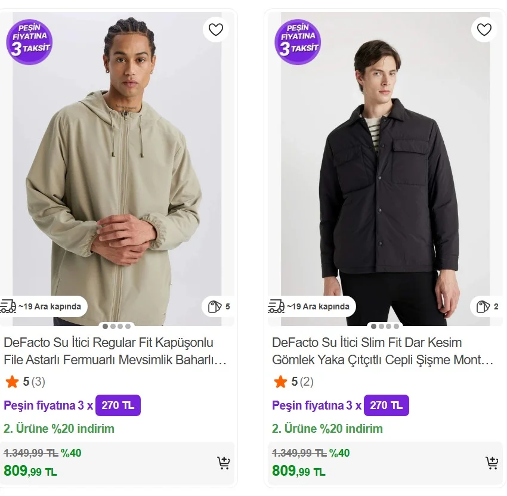Click the 270 TL installment badge, second product

pyautogui.click(x=386, y=405)
